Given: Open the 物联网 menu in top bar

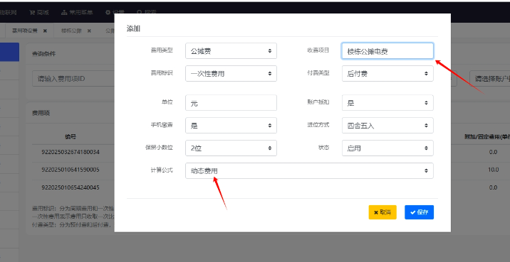Looking at the screenshot, I should point(8,12).
